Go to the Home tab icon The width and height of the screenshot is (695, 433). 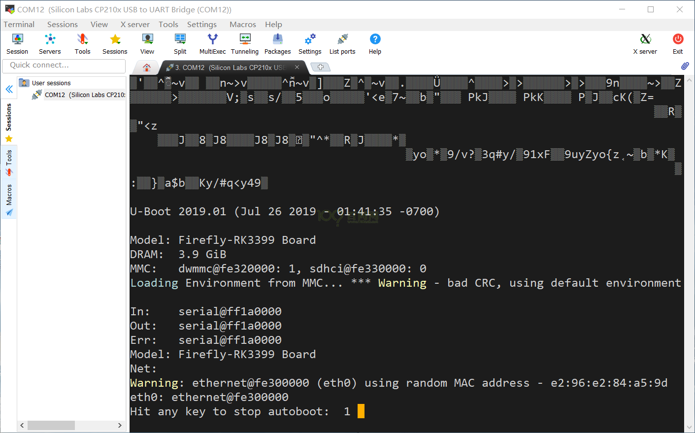147,67
